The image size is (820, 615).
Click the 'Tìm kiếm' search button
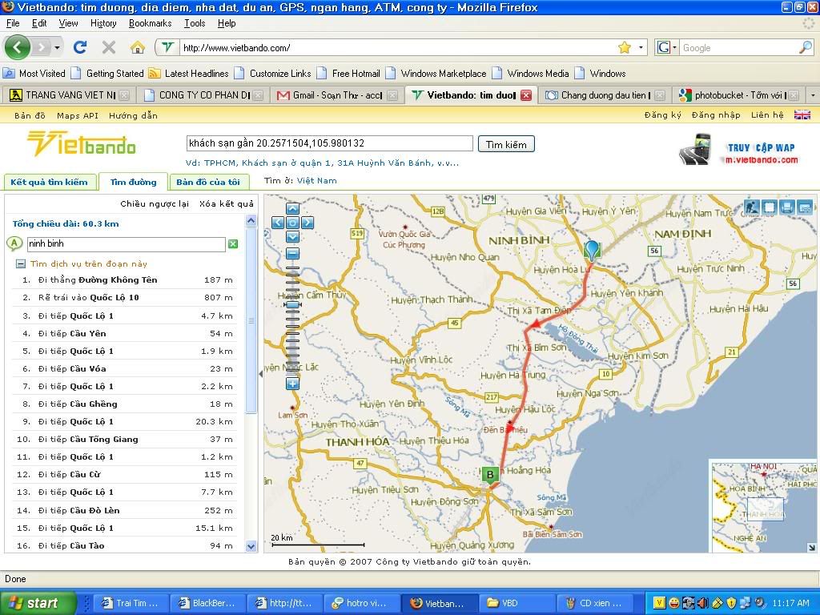click(506, 144)
